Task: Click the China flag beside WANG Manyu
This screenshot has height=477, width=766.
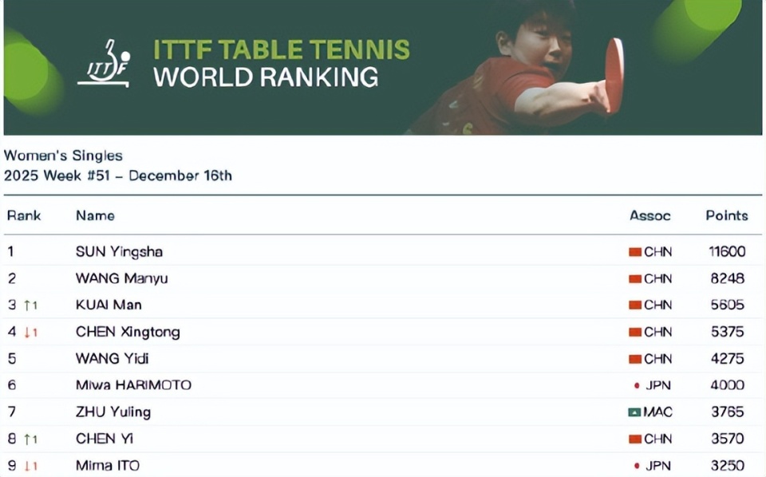Action: (x=635, y=279)
